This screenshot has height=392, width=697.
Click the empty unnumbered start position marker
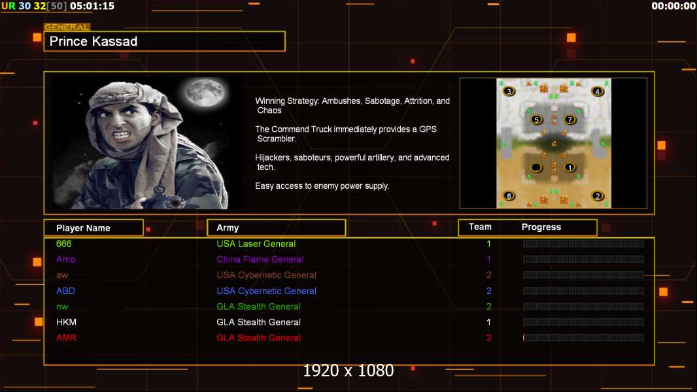(536, 167)
